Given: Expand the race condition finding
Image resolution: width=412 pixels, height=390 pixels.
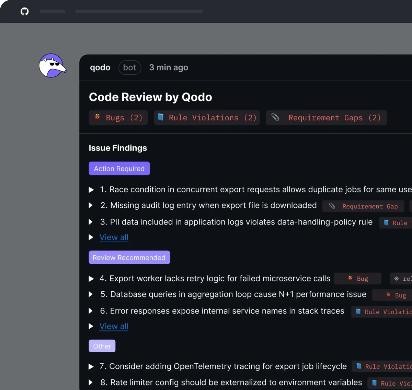Looking at the screenshot, I should click(91, 190).
